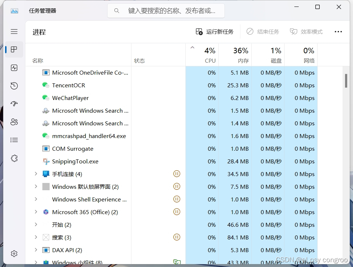Open the Startup apps sidebar icon

(x=14, y=104)
